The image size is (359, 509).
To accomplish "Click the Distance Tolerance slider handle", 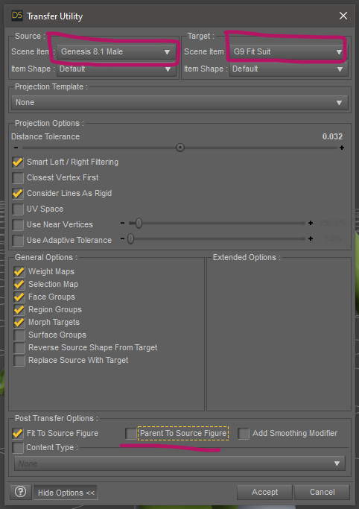I will click(180, 148).
